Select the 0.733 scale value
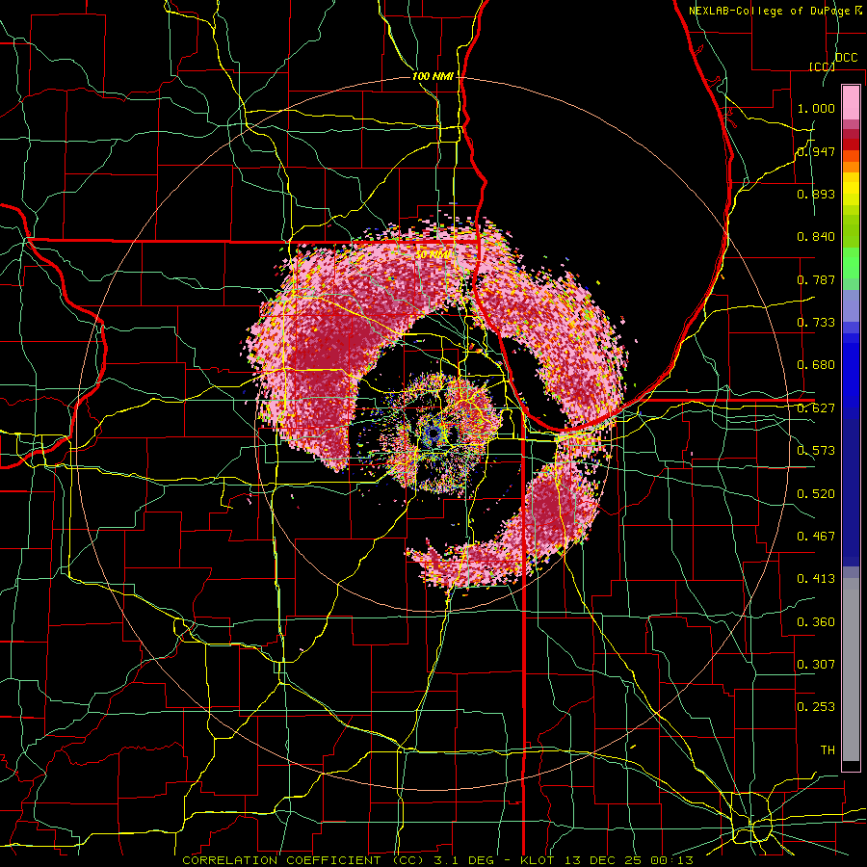Viewport: 867px width, 867px height. click(x=816, y=323)
